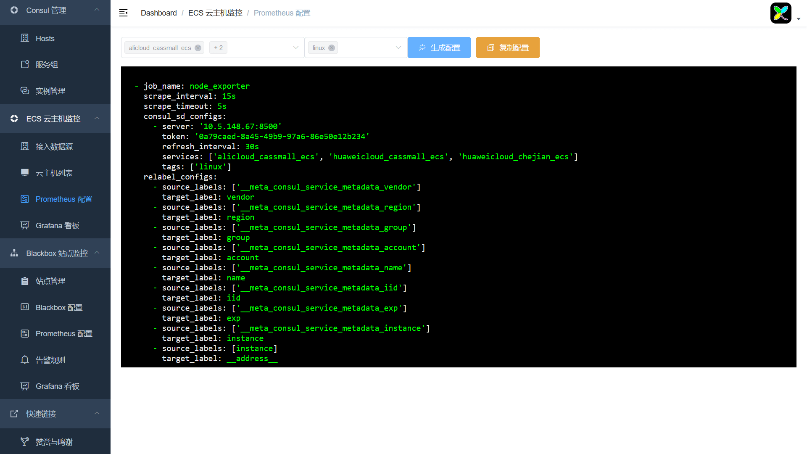
Task: Remove the alicloud_cassmall_ecs tag
Action: (198, 48)
